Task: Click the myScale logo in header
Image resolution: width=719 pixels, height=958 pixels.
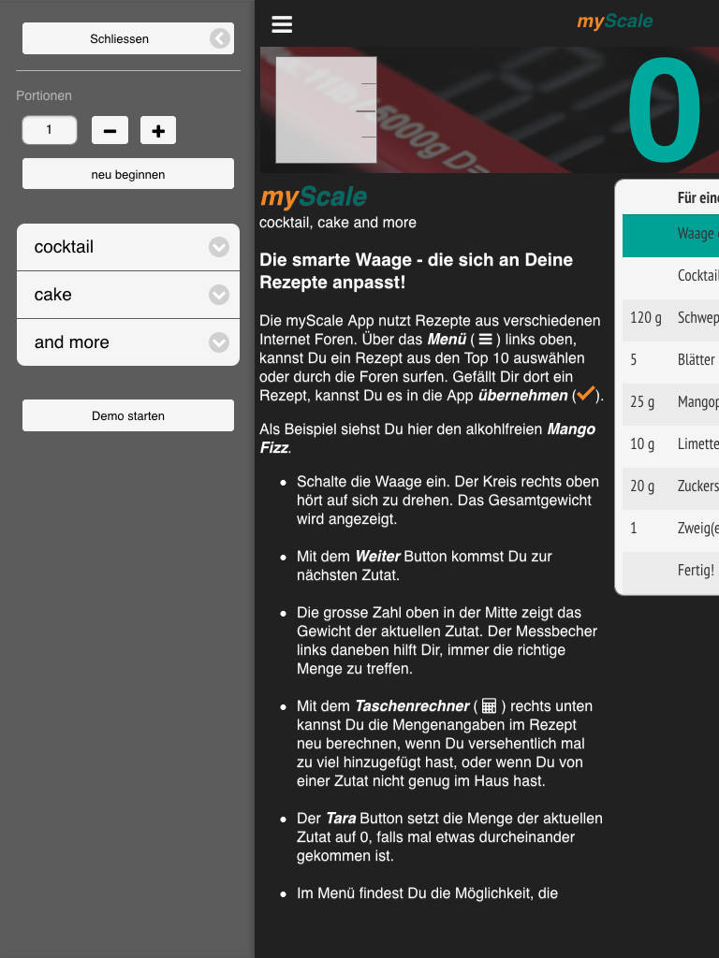Action: [x=614, y=22]
